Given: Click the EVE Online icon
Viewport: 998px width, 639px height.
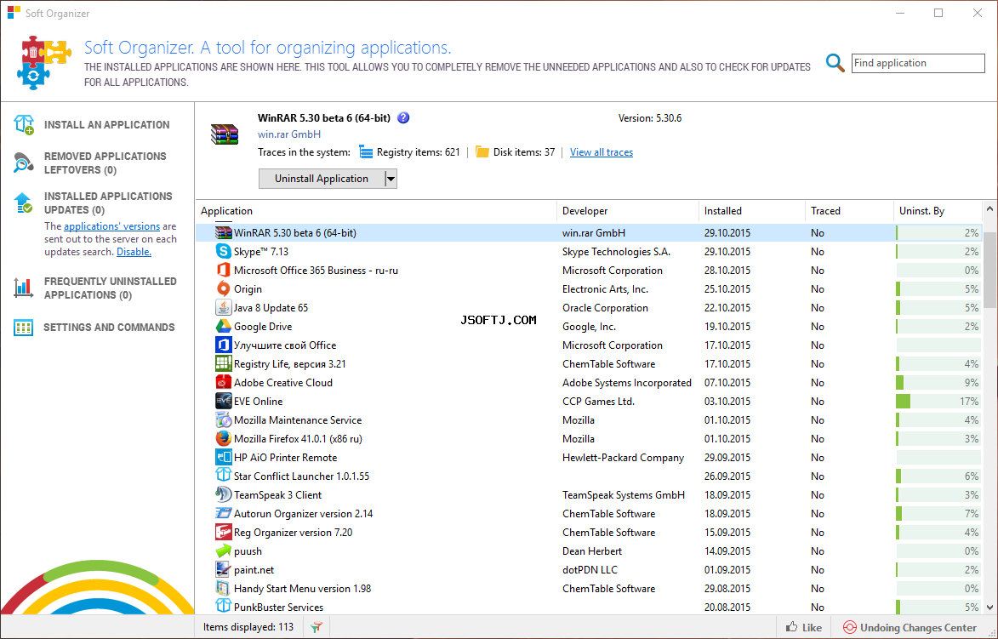Looking at the screenshot, I should click(224, 401).
